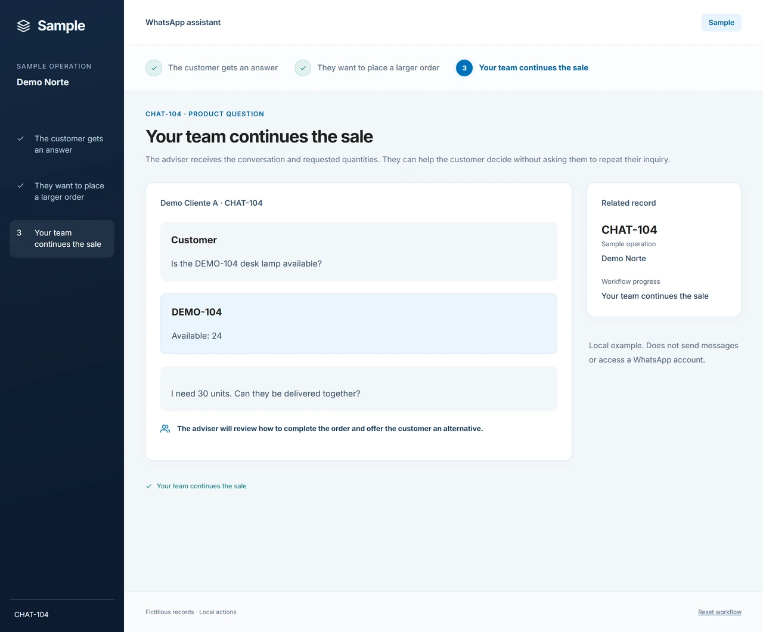Screen dimensions: 763x632
Task: Go to sidebar step 'The customer gets an answer'
Action: coord(62,144)
